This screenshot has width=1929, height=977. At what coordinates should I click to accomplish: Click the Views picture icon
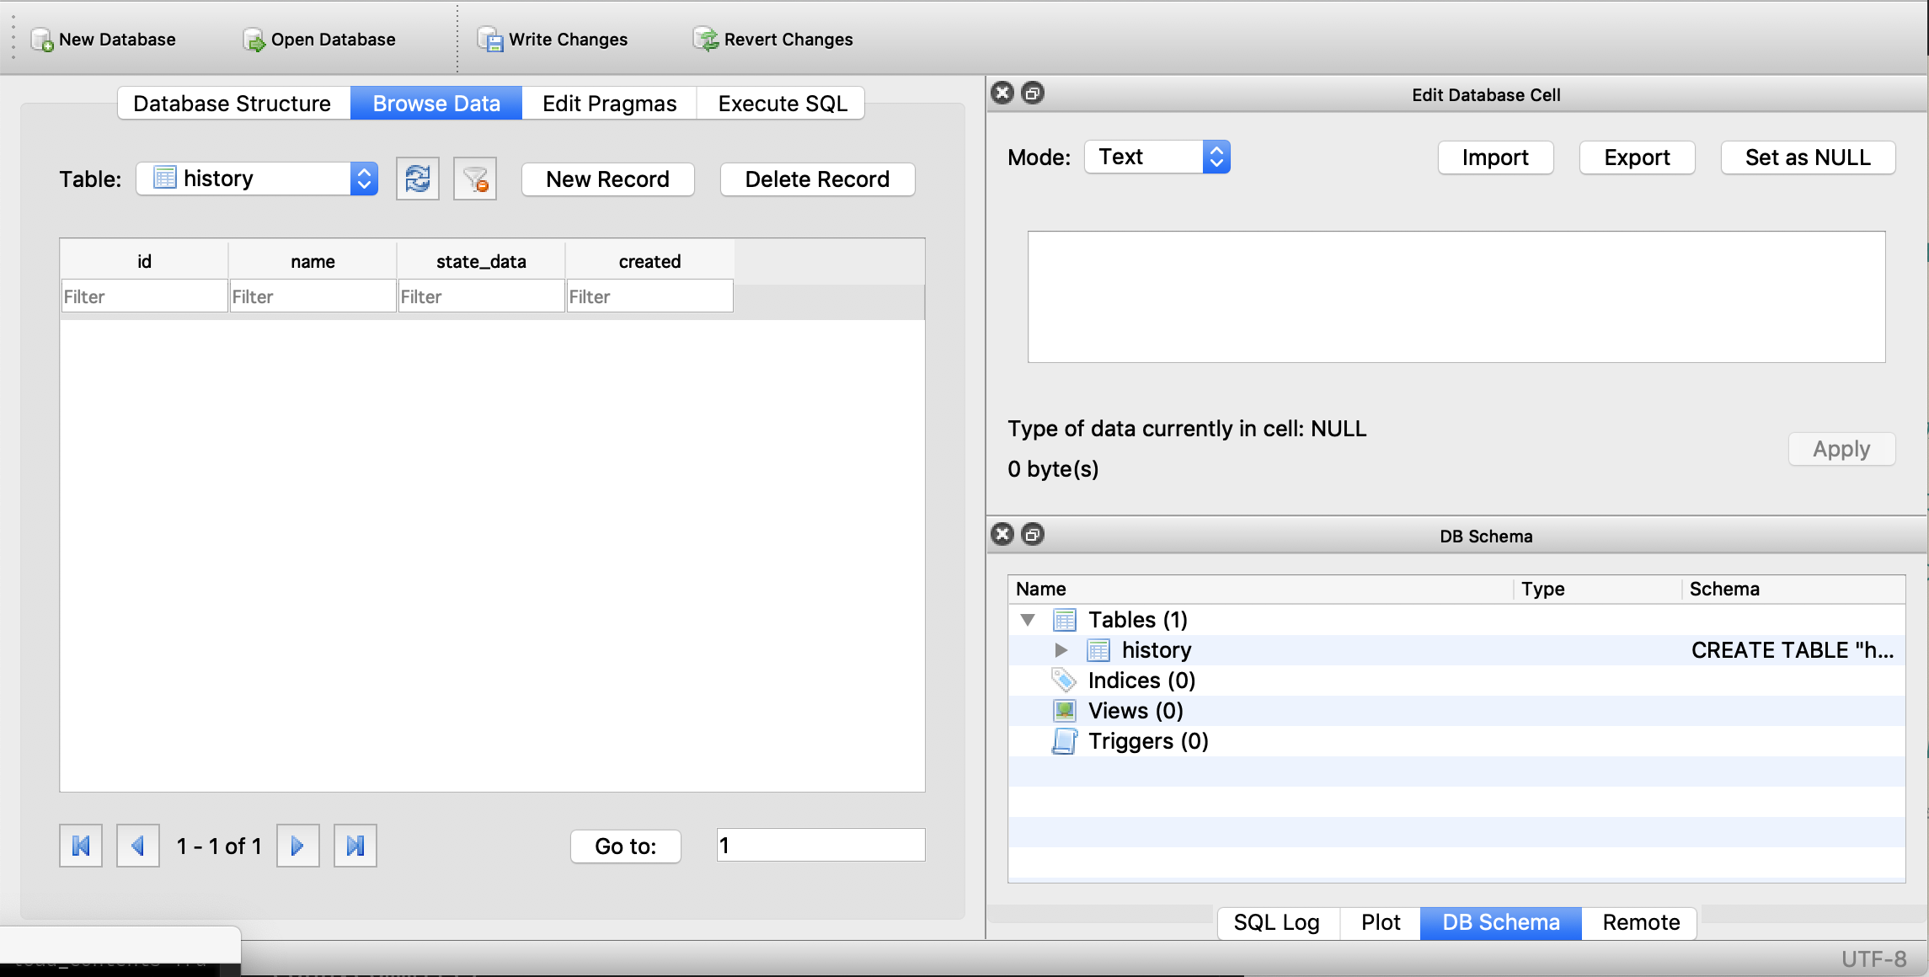1065,711
